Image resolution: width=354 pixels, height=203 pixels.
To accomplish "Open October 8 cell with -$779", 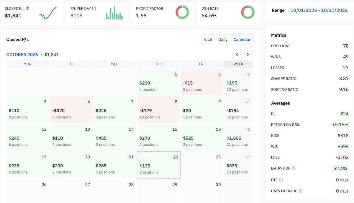I will click(158, 109).
